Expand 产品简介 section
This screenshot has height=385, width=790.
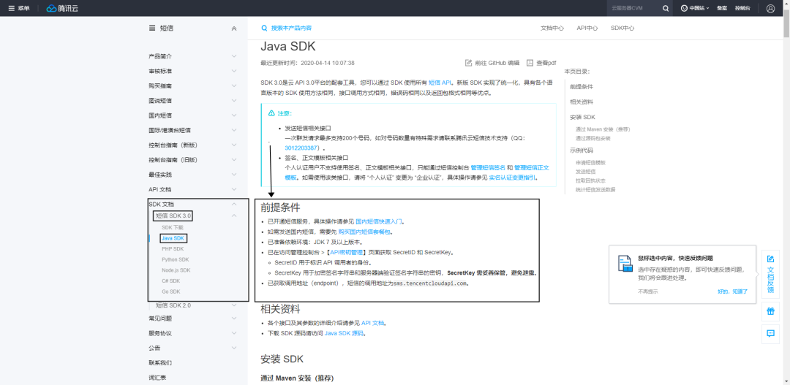[234, 56]
